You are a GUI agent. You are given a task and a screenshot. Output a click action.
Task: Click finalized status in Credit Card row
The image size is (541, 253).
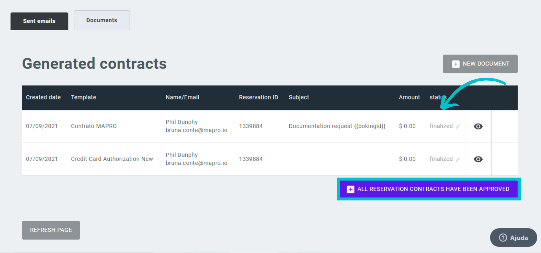click(441, 159)
